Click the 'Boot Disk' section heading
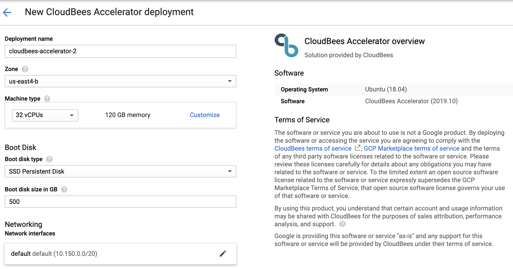Viewport: 513px width, 269px height. tap(20, 147)
